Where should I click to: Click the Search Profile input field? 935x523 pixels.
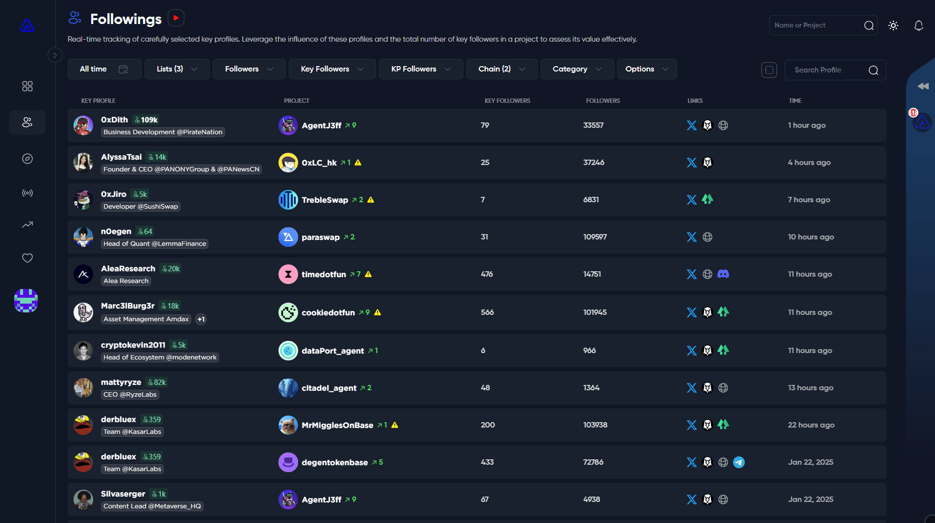tap(829, 70)
